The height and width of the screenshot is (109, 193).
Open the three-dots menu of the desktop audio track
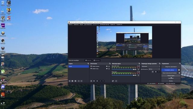tap(138, 69)
